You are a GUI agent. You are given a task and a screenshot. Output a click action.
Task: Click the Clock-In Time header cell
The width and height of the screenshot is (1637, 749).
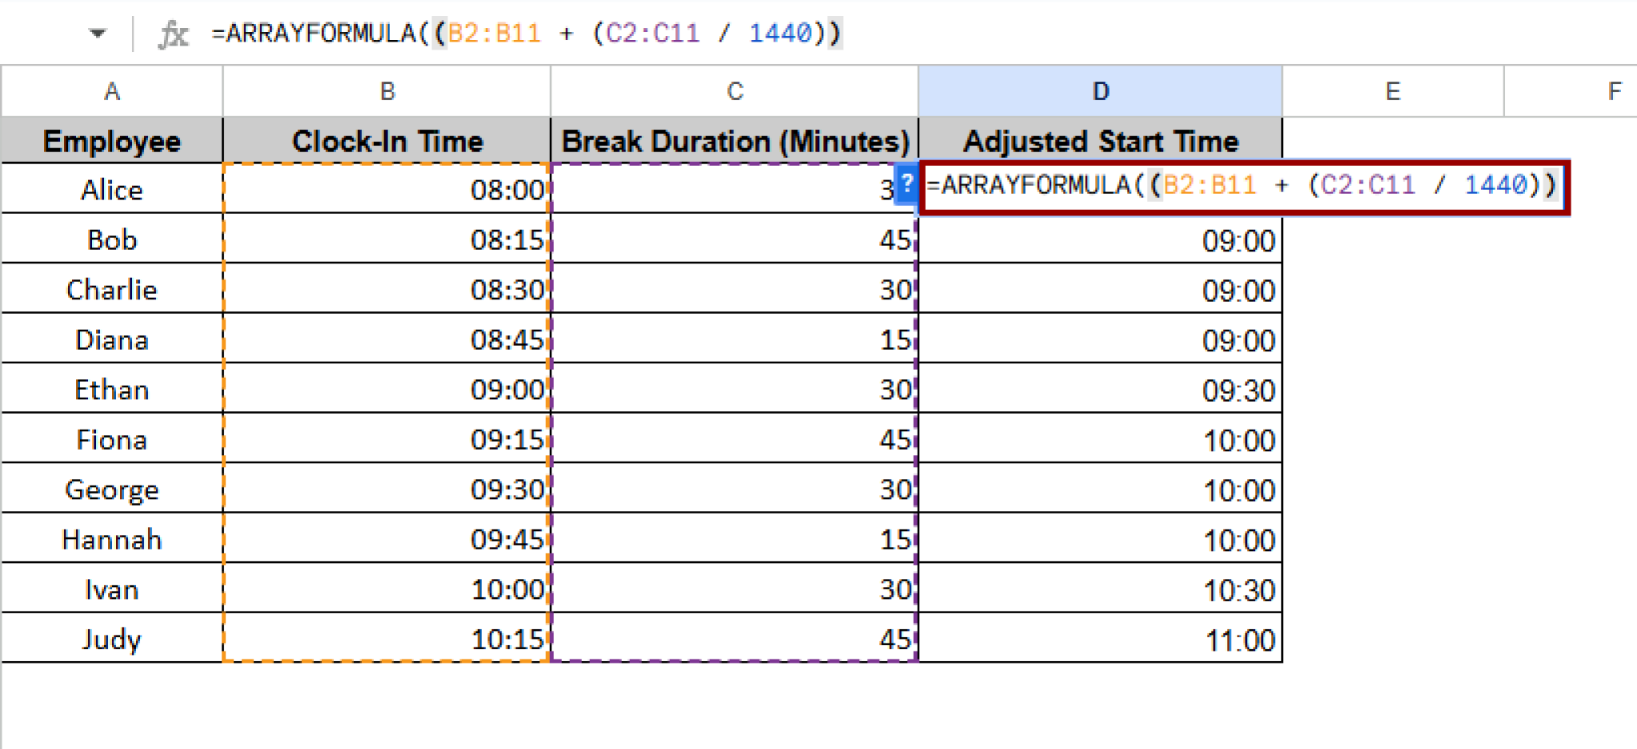coord(387,141)
